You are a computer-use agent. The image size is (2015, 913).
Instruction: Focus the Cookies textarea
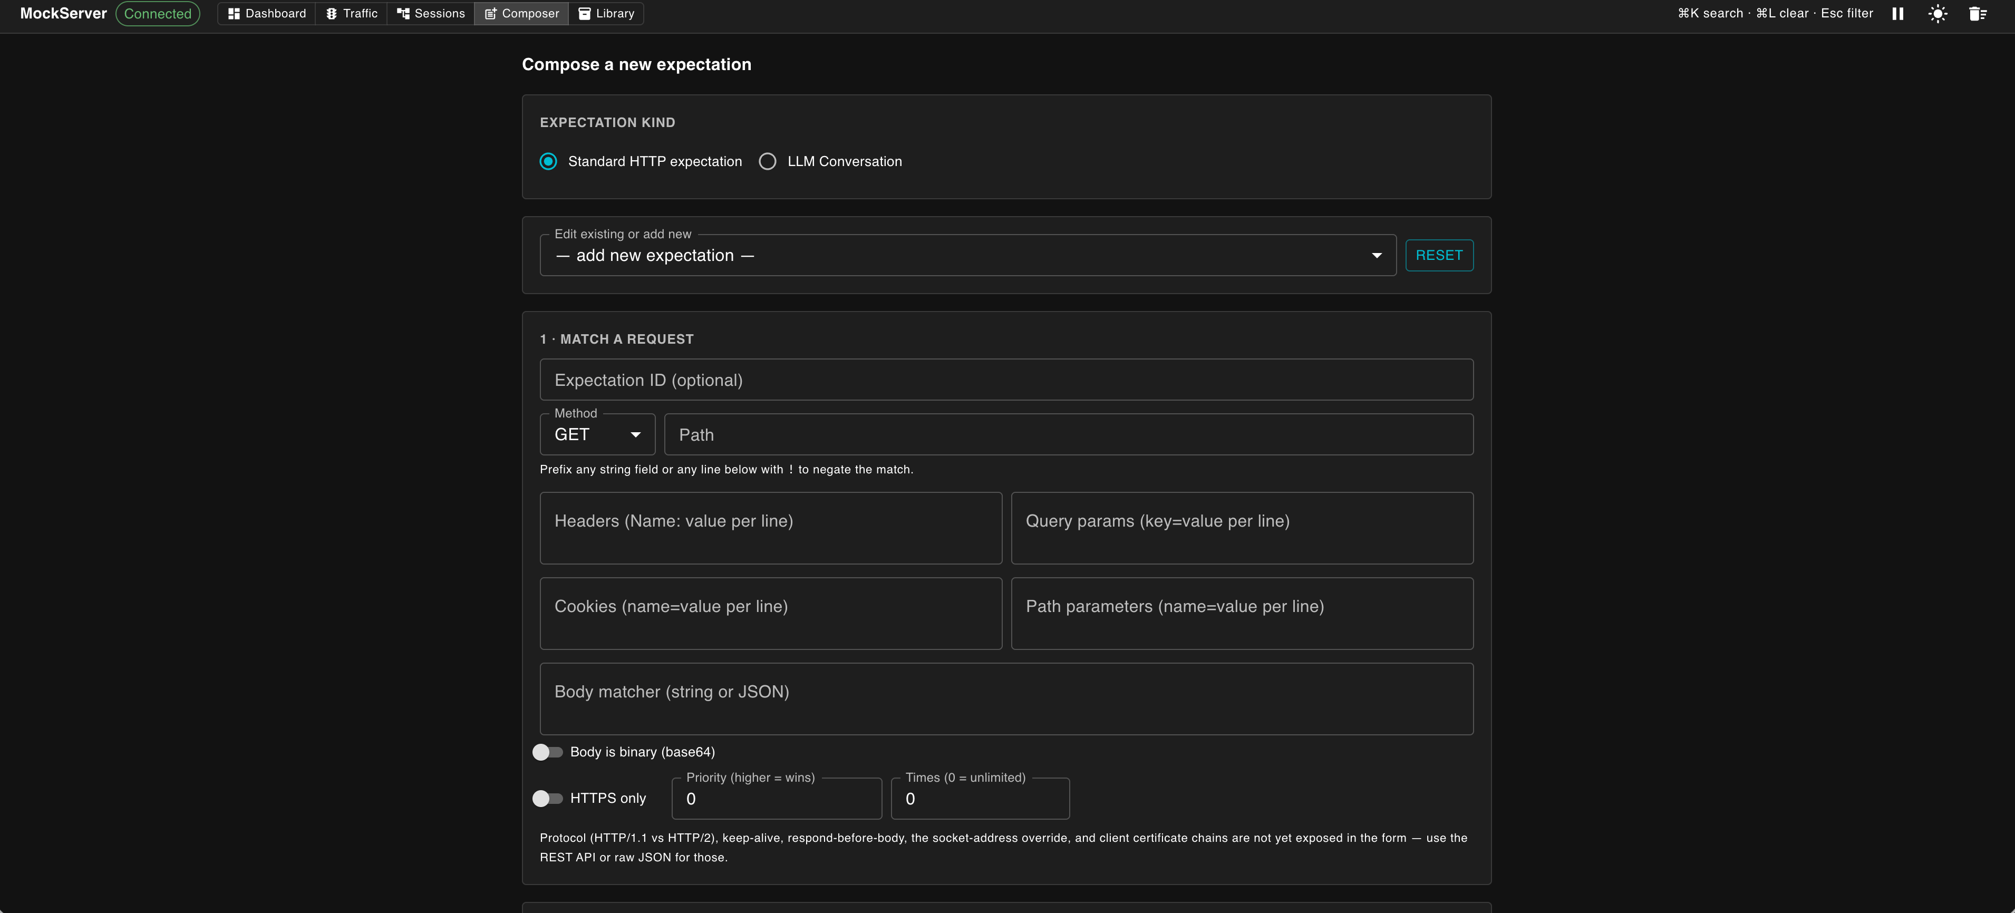tap(770, 614)
